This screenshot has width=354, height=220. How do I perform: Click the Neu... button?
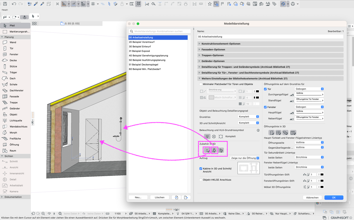[x=138, y=198]
